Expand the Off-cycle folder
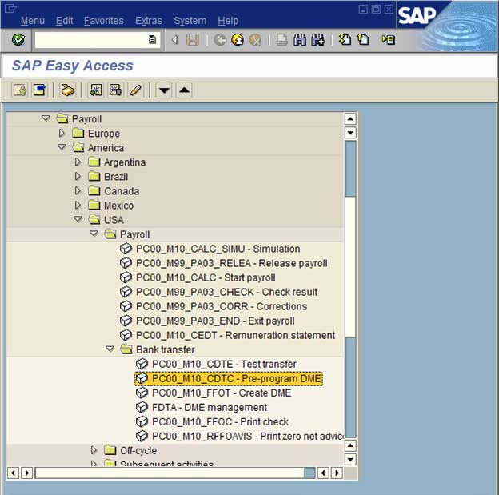The height and width of the screenshot is (495, 499). (94, 450)
